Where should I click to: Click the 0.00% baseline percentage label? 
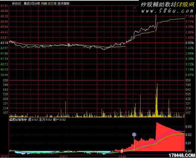coord(190,43)
